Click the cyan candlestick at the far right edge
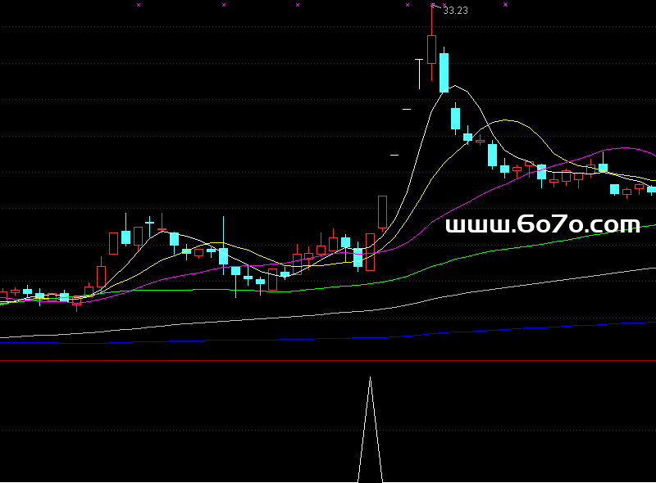This screenshot has height=483, width=656. pos(651,190)
